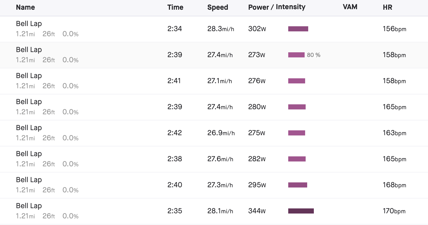428x225 pixels.
Task: Click the 26.9mi/h speed value
Action: tap(221, 133)
